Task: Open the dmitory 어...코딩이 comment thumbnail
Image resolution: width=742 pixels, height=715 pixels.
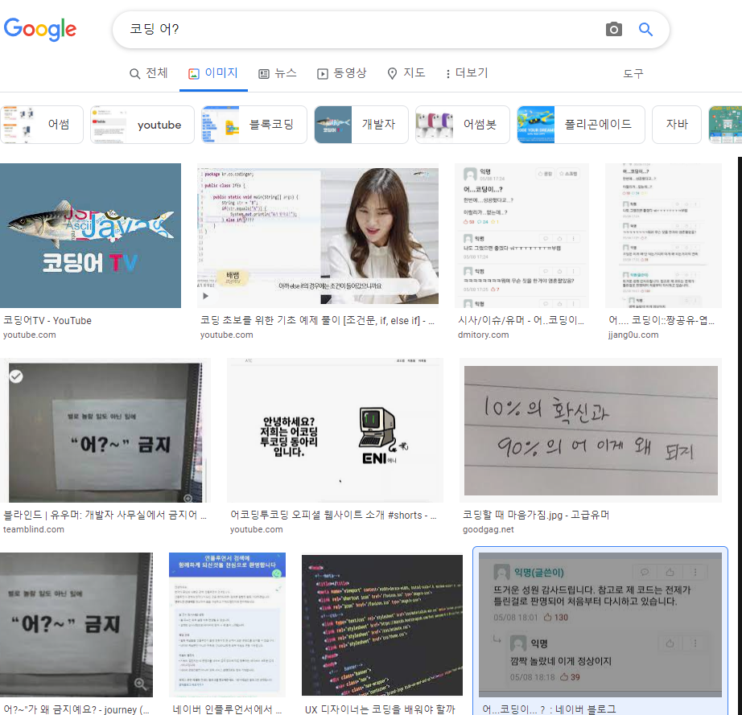Action: point(522,236)
